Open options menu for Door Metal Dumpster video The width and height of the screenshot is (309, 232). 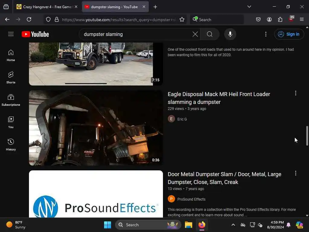296,173
